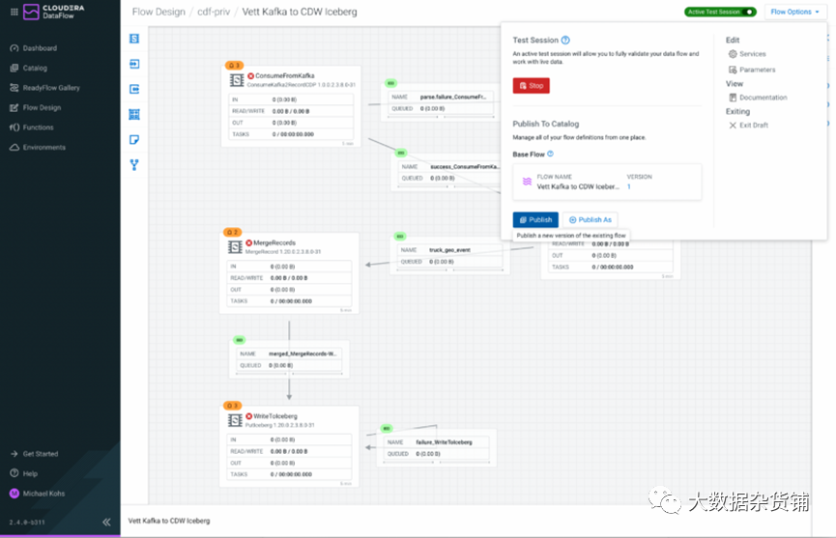Select the Processor tool in canvas toolbar
The image size is (836, 538).
coord(134,39)
